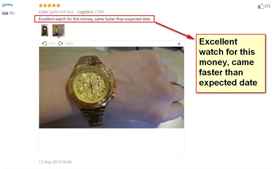This screenshot has height=169, width=274.
Task: Click the RU country label
Action: [12, 13]
